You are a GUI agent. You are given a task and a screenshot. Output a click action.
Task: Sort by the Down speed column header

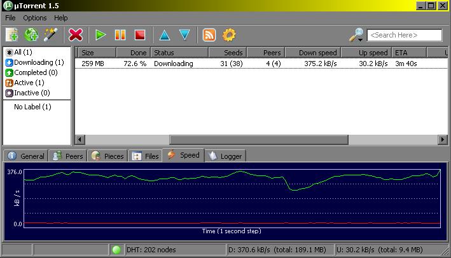(x=313, y=53)
